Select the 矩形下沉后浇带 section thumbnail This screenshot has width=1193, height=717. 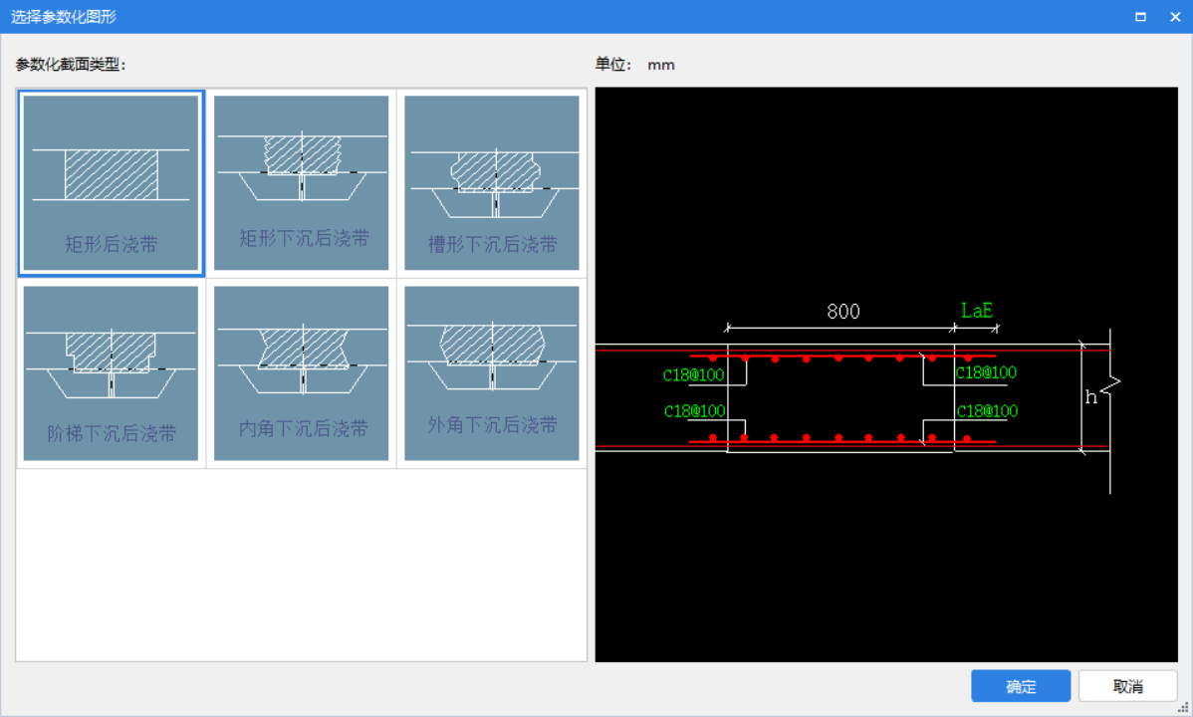coord(302,182)
